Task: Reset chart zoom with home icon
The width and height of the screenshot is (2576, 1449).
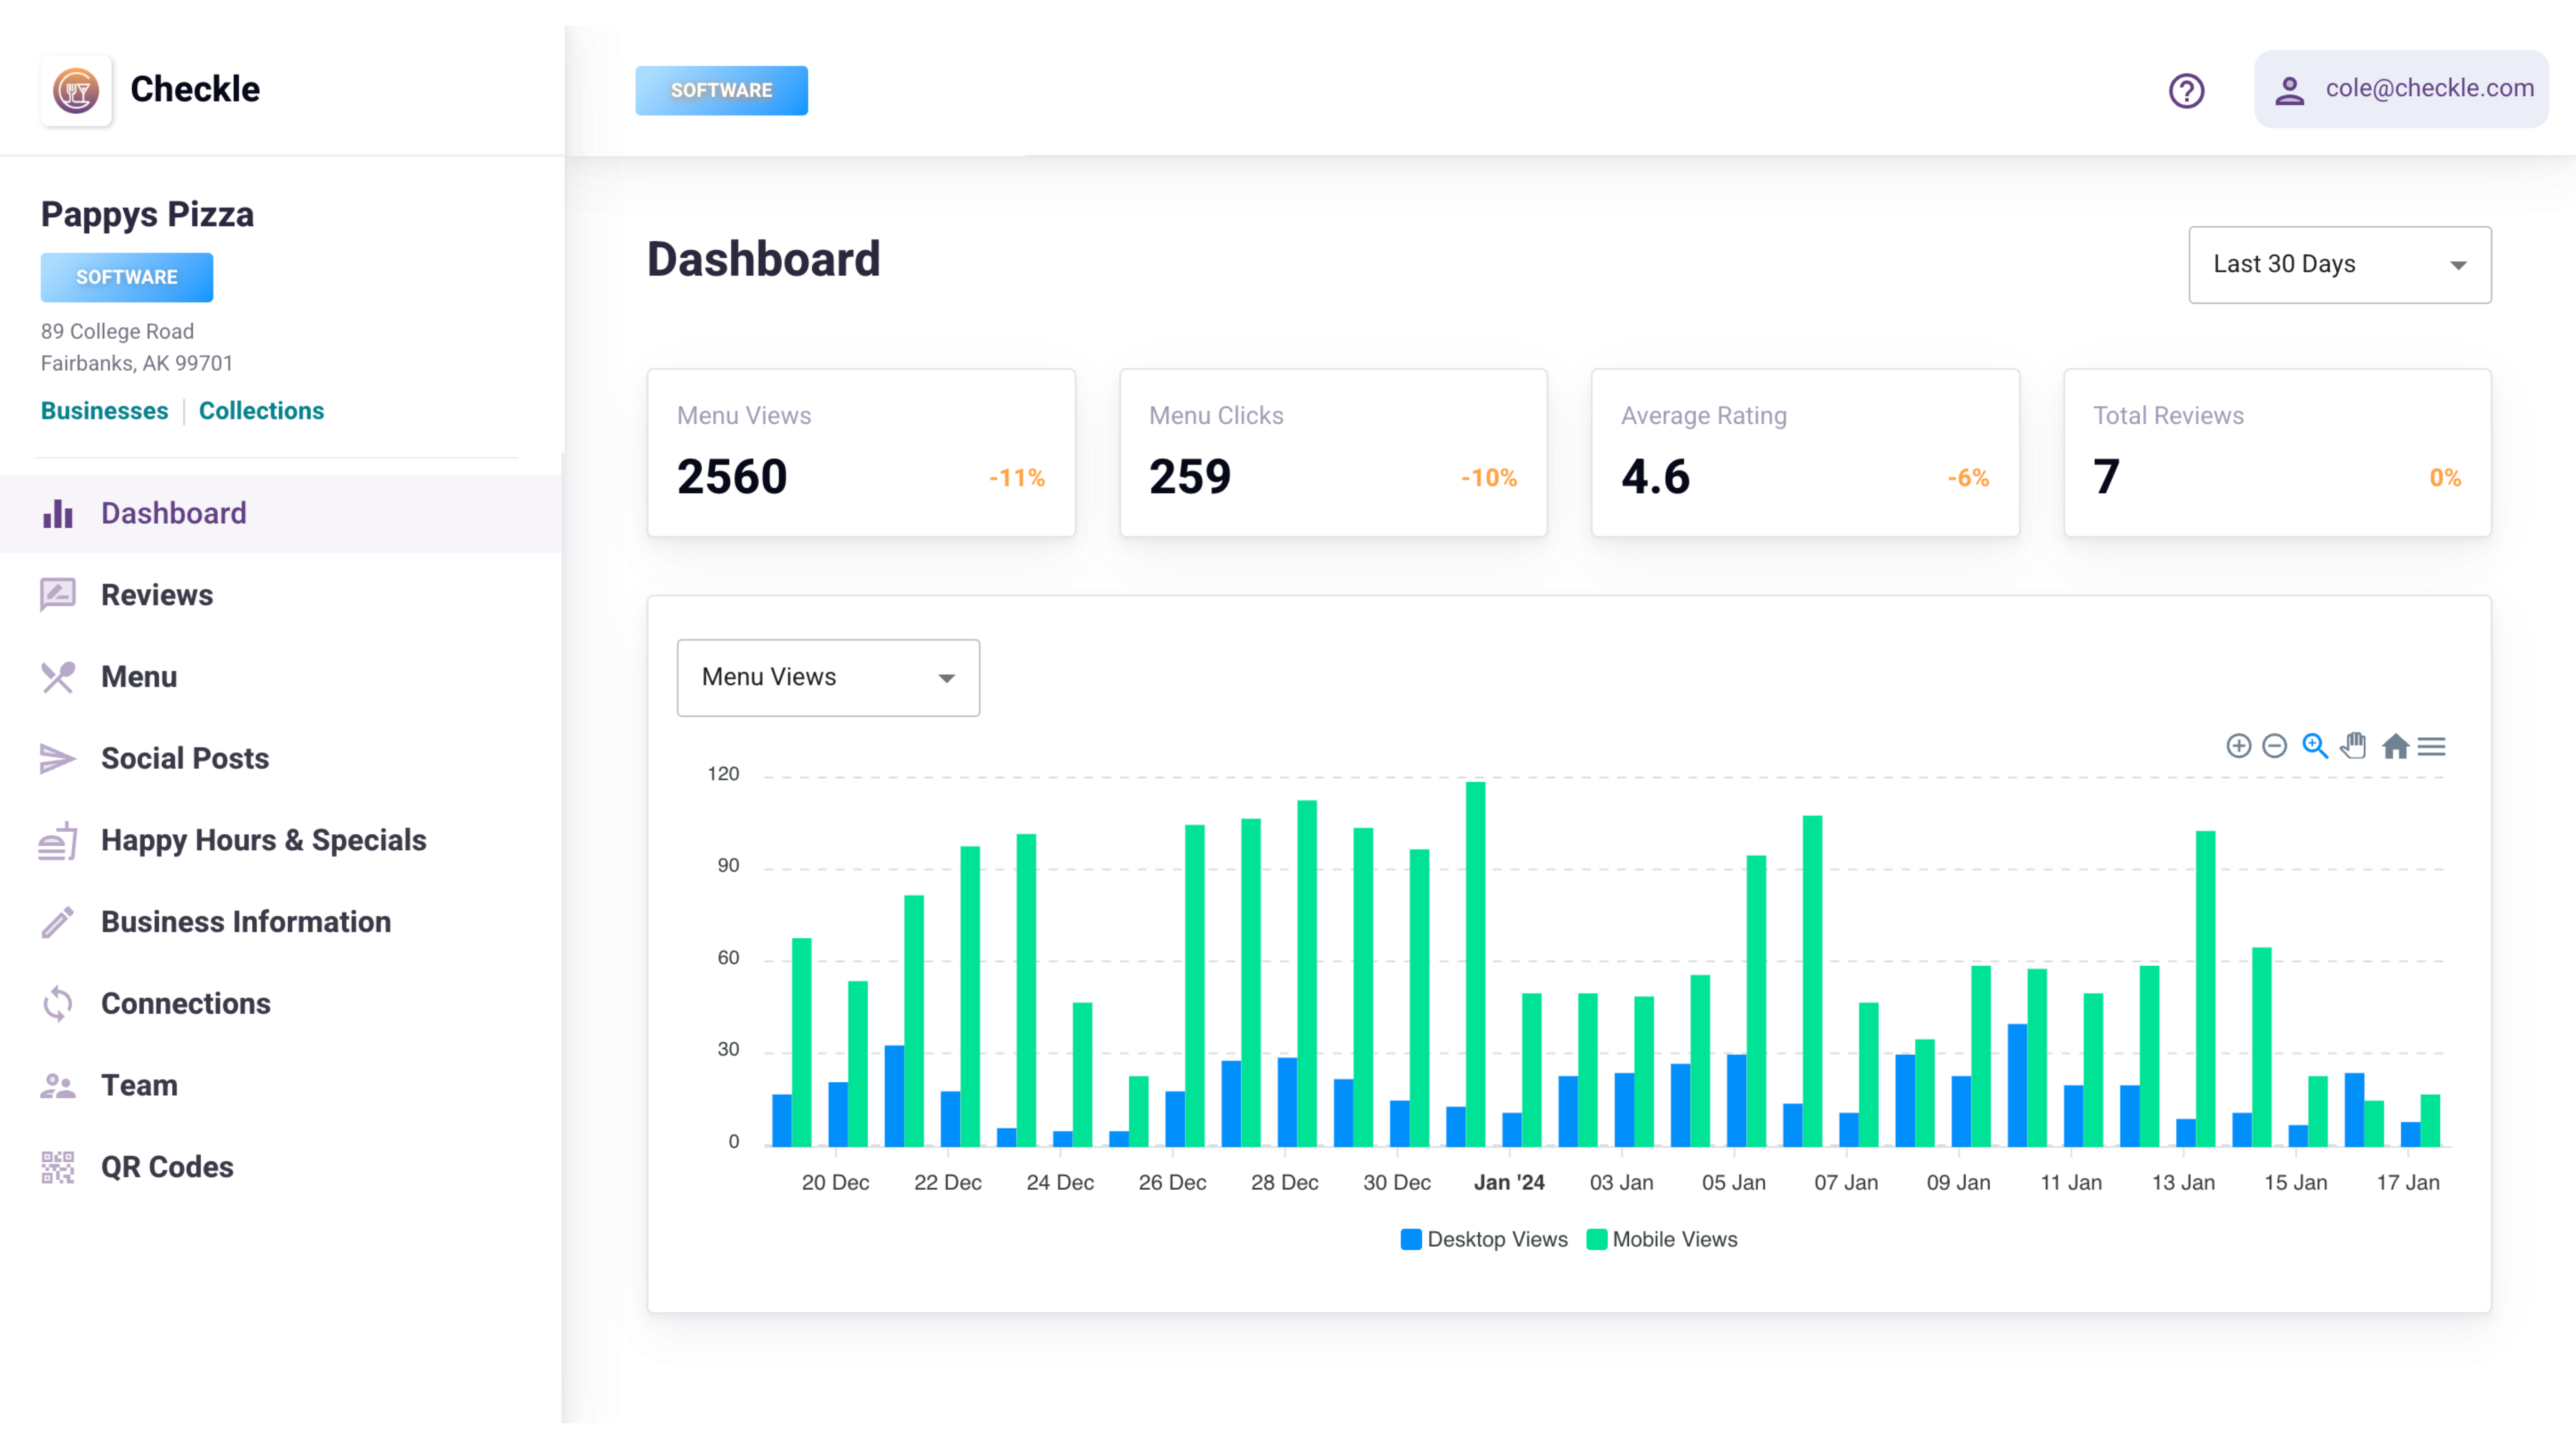Action: pos(2395,746)
